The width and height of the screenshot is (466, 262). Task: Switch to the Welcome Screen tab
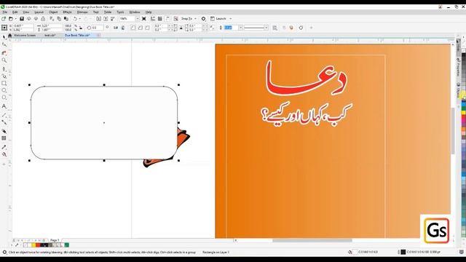coord(25,36)
